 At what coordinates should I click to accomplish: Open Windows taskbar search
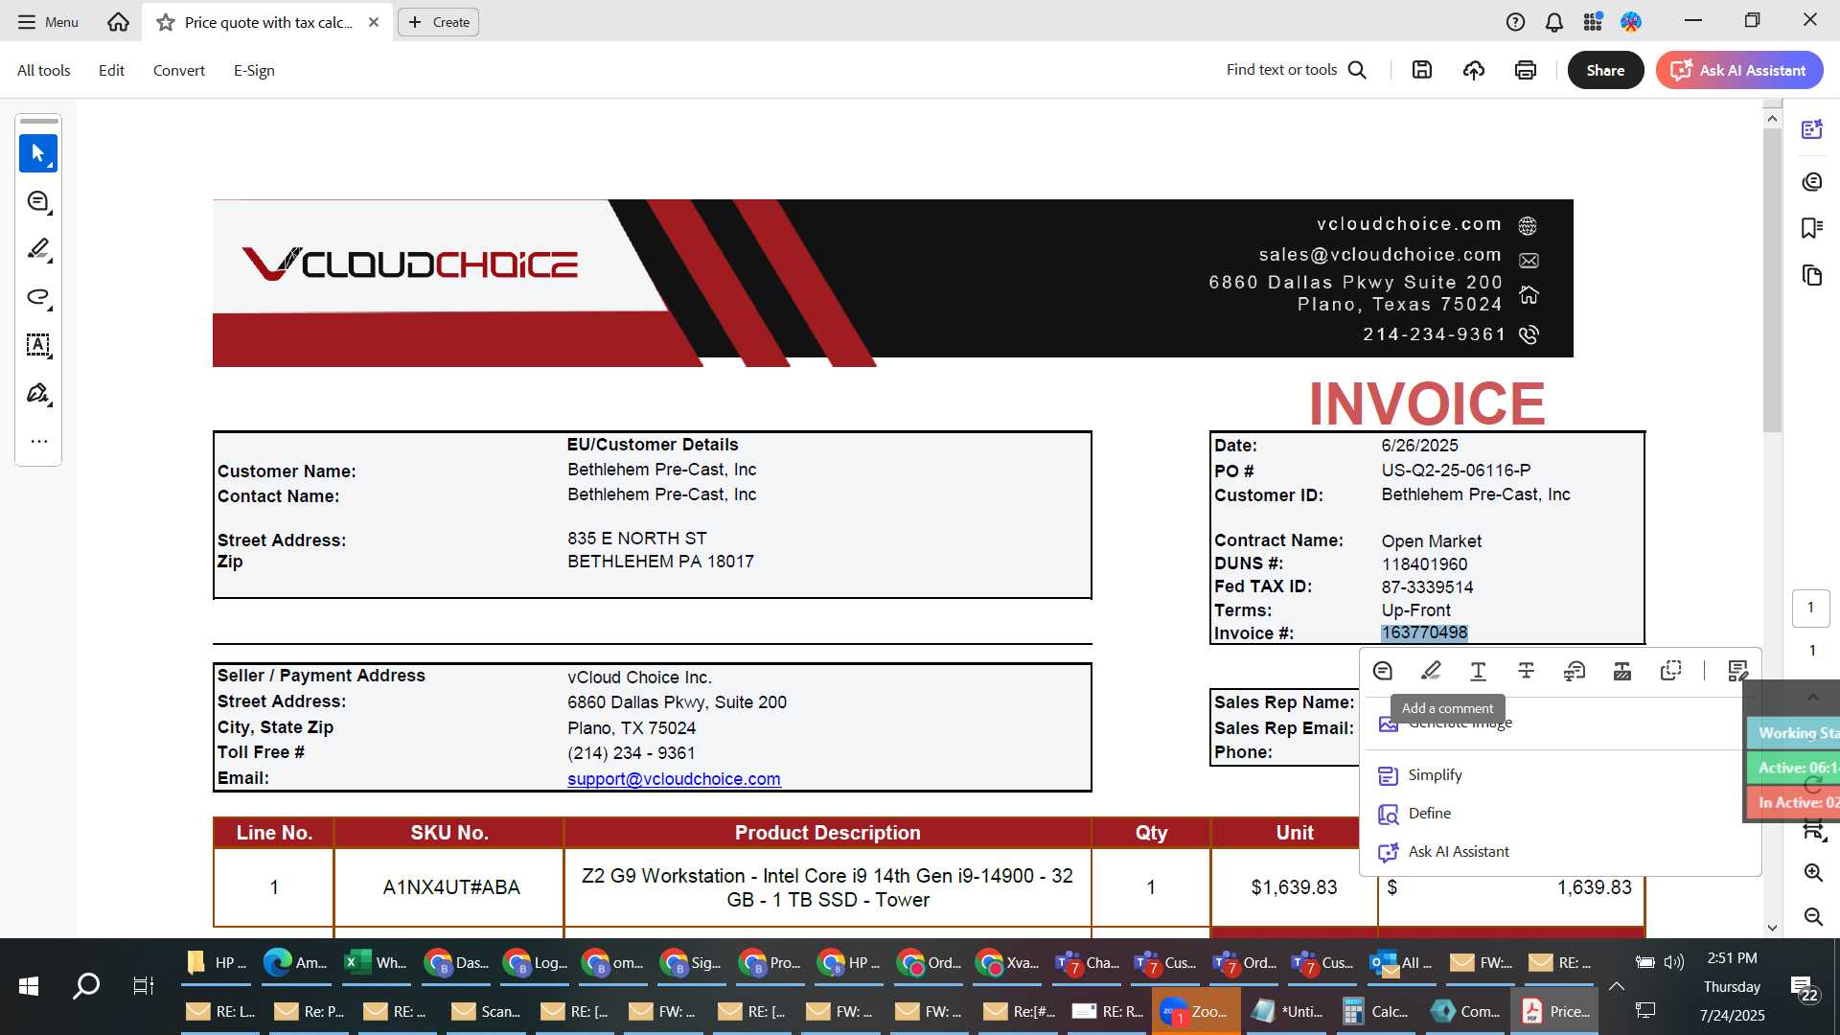[x=86, y=985]
